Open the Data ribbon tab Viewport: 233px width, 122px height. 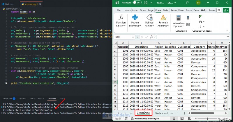click(166, 10)
